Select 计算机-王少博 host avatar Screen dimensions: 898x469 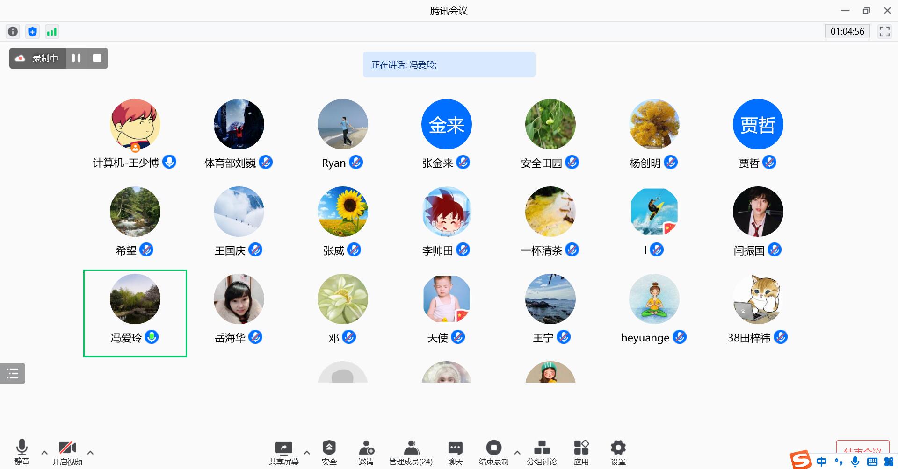[135, 124]
